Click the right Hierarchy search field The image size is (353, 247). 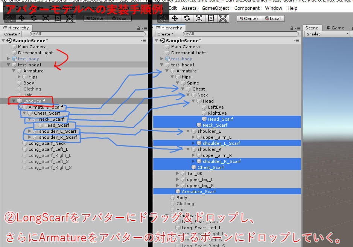[240, 34]
